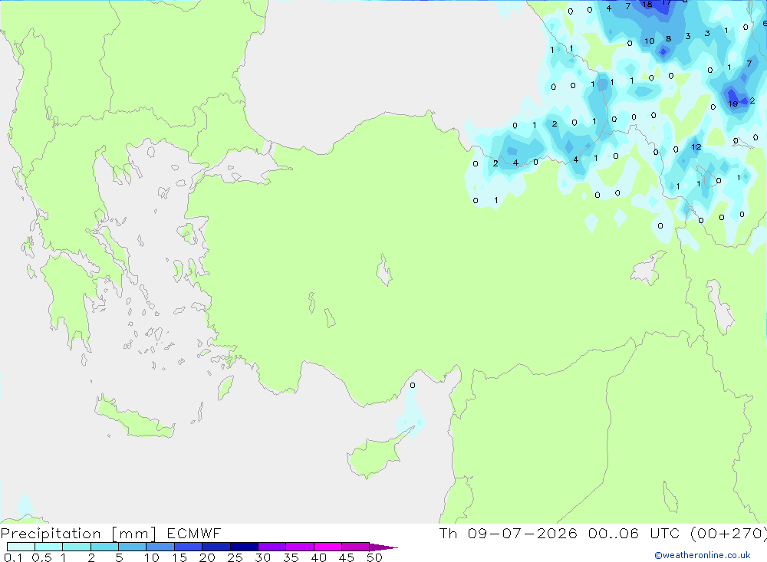This screenshot has height=562, width=767.
Task: Select the 5–10 mm legend color swatch
Action: [x=132, y=547]
